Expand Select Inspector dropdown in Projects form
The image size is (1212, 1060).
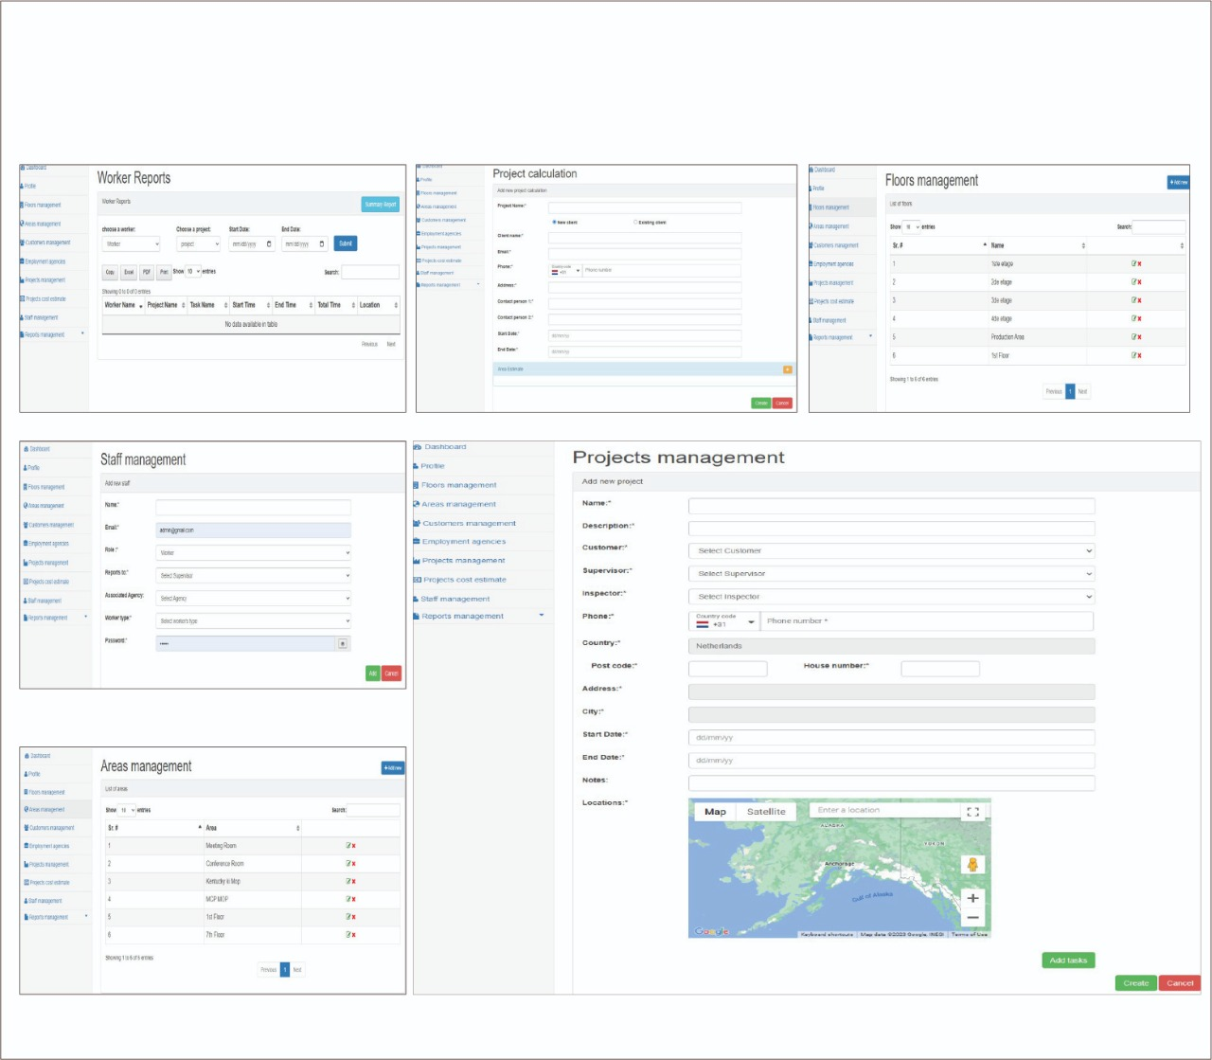click(891, 597)
